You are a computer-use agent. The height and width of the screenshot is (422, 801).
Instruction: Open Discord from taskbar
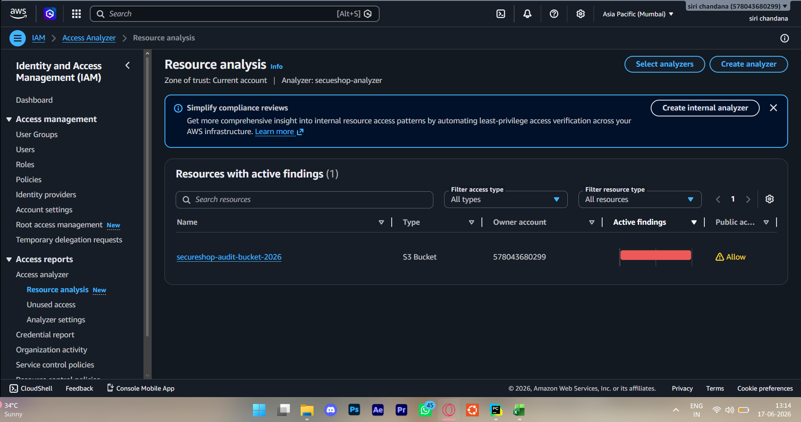(x=330, y=410)
